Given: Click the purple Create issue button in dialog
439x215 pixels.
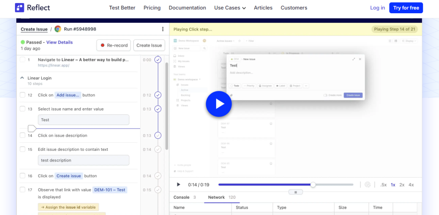Looking at the screenshot, I should coord(353,96).
